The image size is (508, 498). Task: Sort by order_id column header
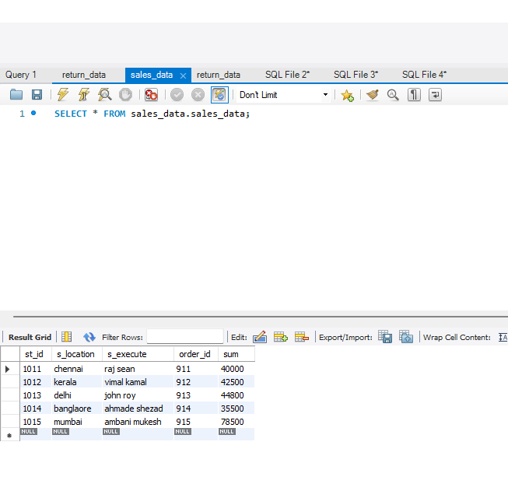196,354
